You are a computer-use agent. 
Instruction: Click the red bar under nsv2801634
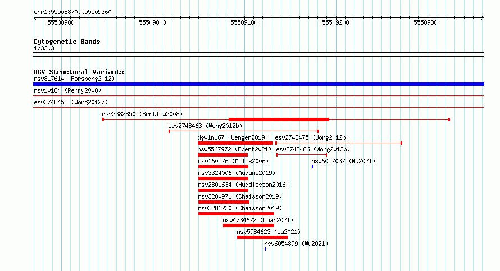tap(223, 190)
